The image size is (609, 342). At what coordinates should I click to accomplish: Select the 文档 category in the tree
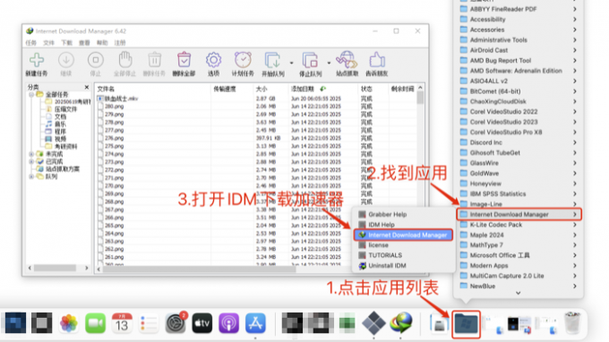(x=60, y=116)
